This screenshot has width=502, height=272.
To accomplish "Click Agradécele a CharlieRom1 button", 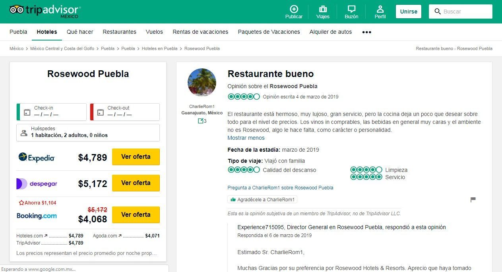I will click(x=262, y=199).
